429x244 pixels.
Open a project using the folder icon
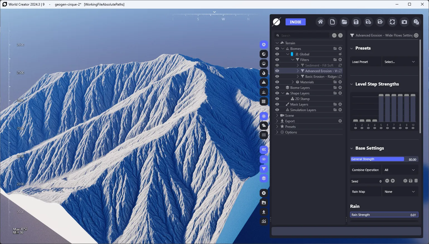point(344,22)
